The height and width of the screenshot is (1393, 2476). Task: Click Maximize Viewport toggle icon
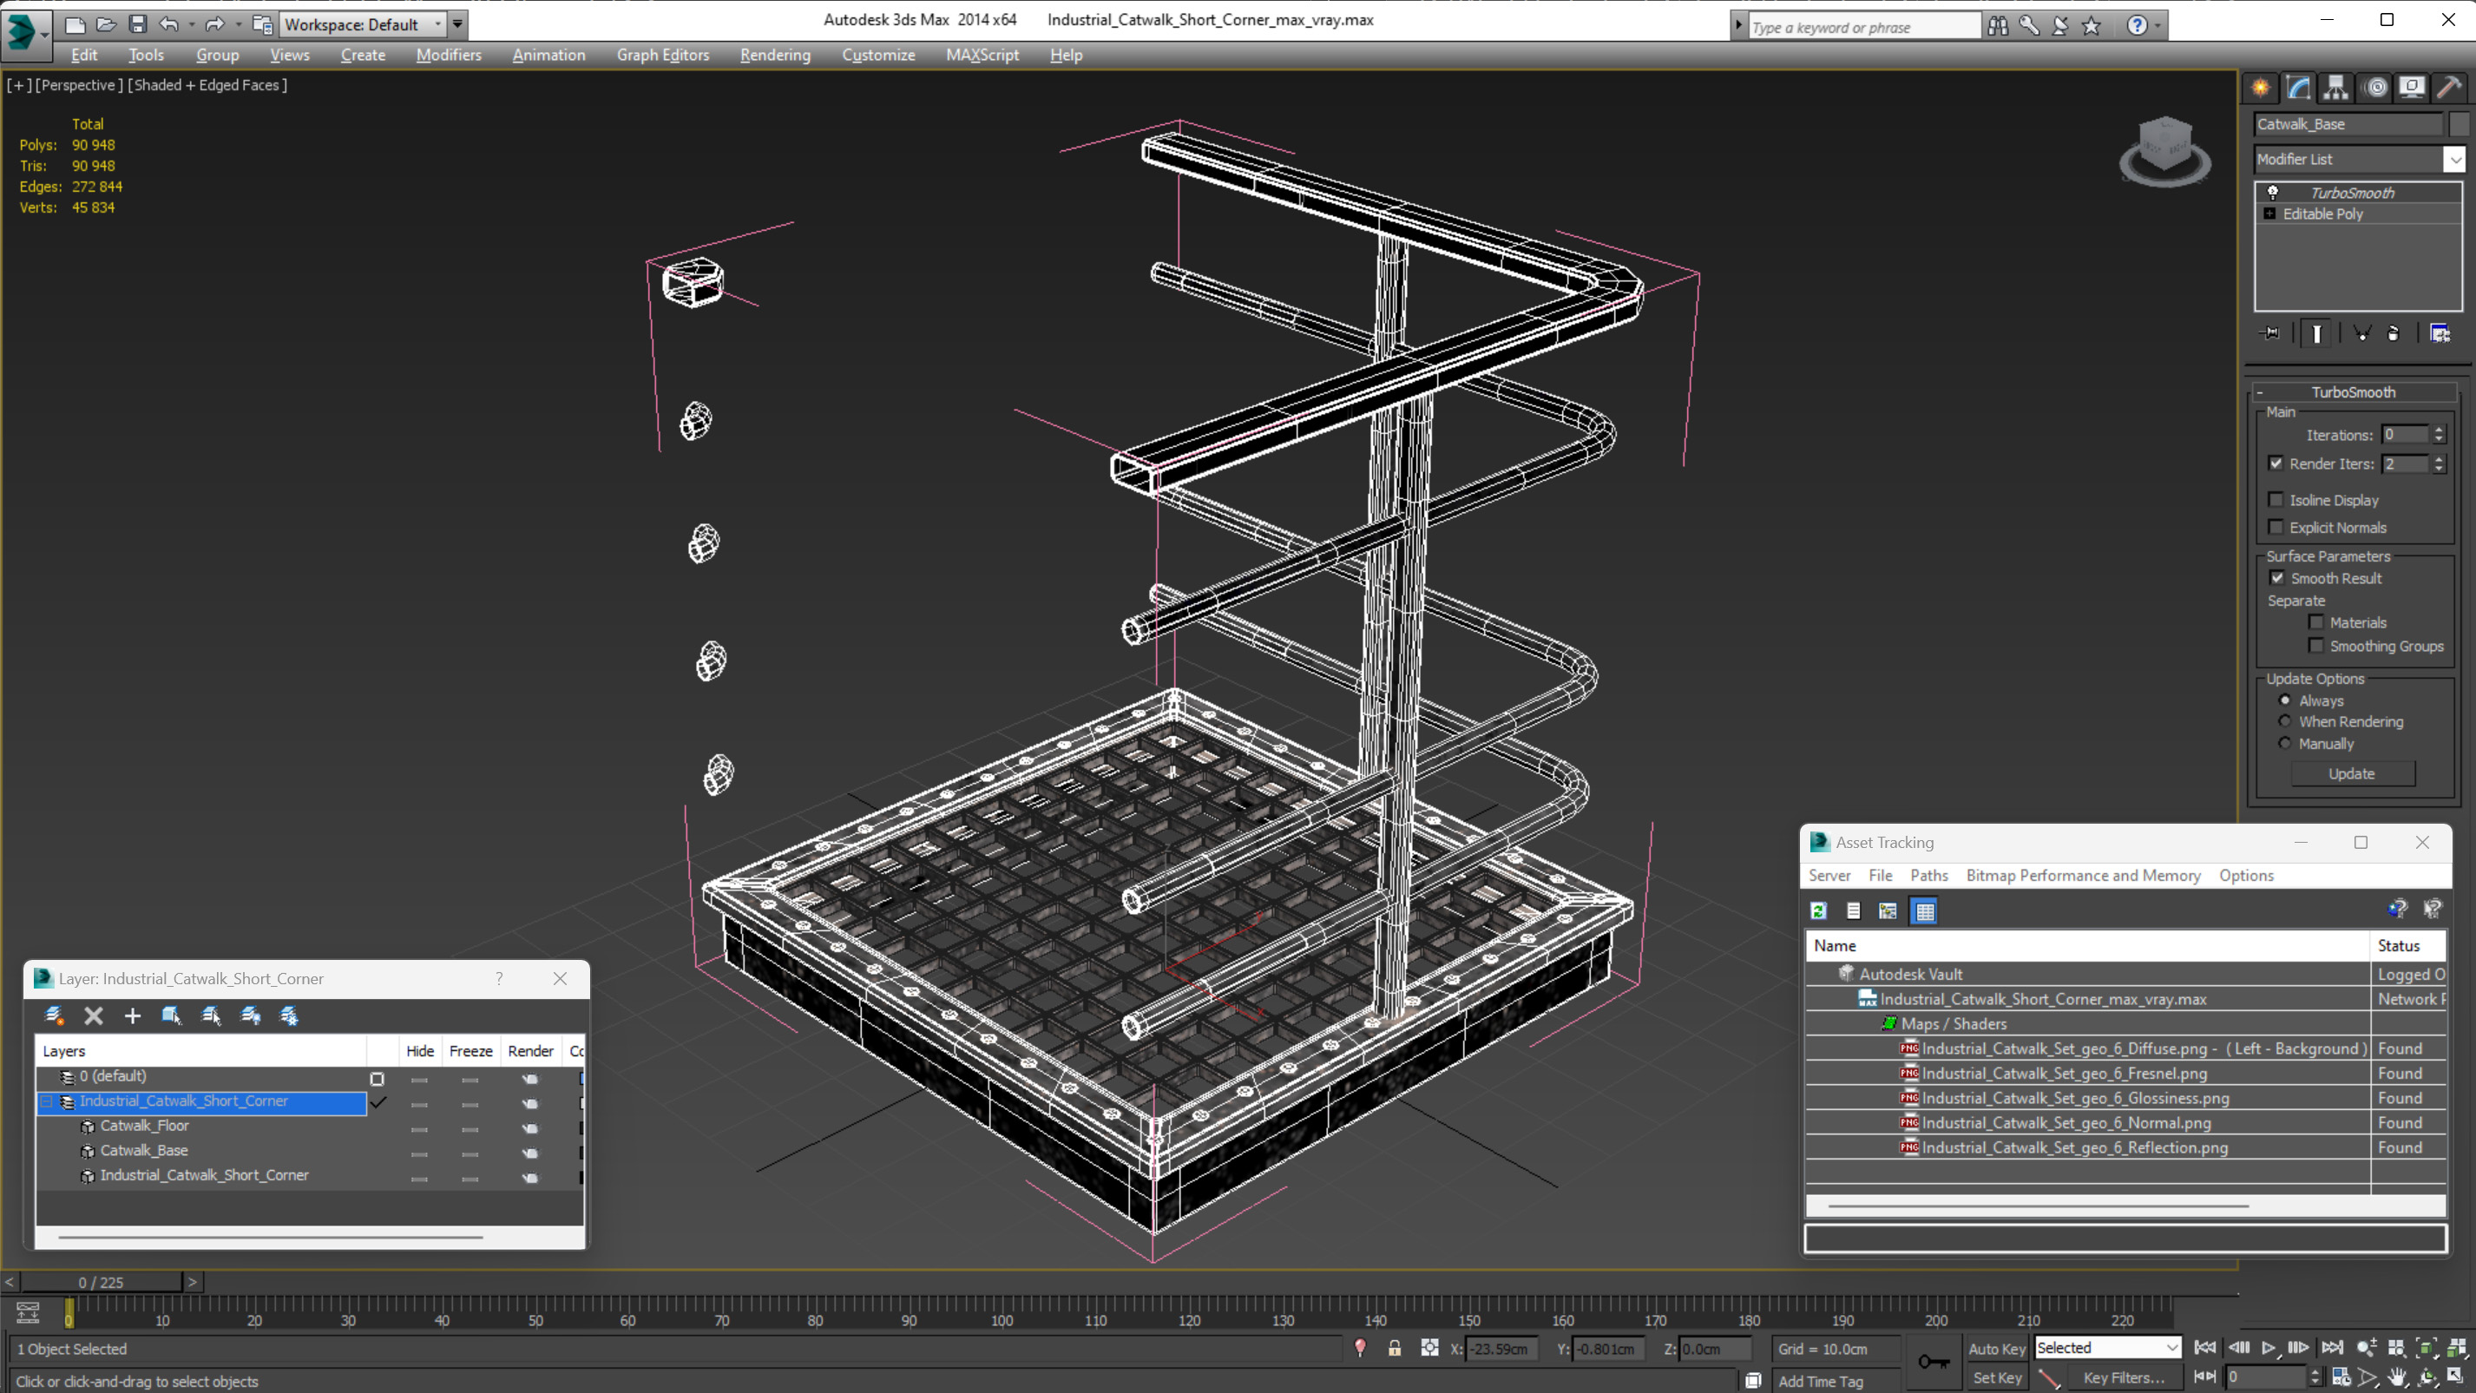click(2457, 1377)
